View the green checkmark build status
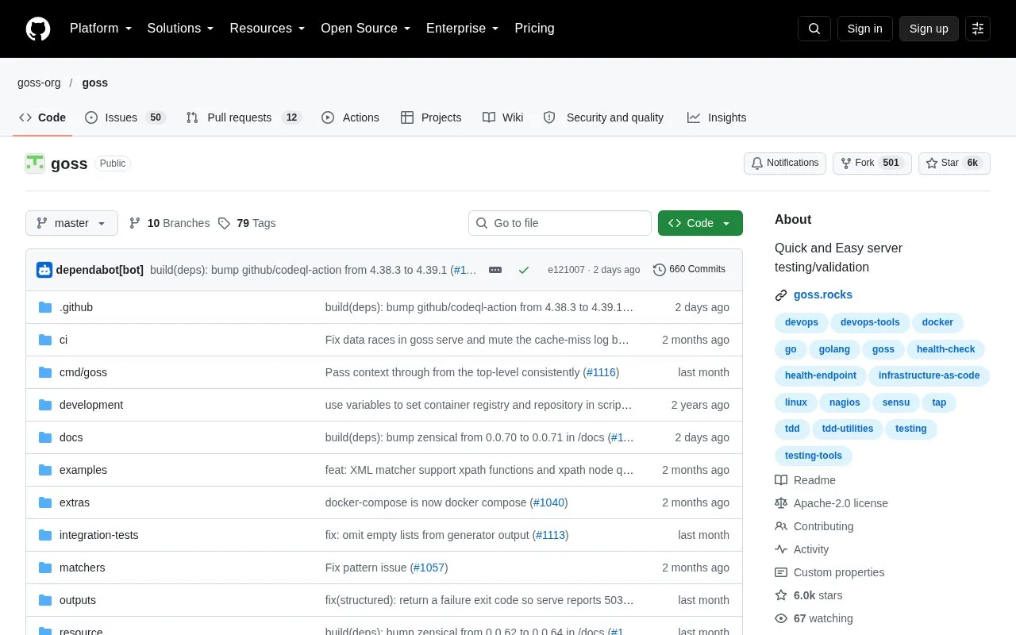This screenshot has height=635, width=1016. [524, 270]
